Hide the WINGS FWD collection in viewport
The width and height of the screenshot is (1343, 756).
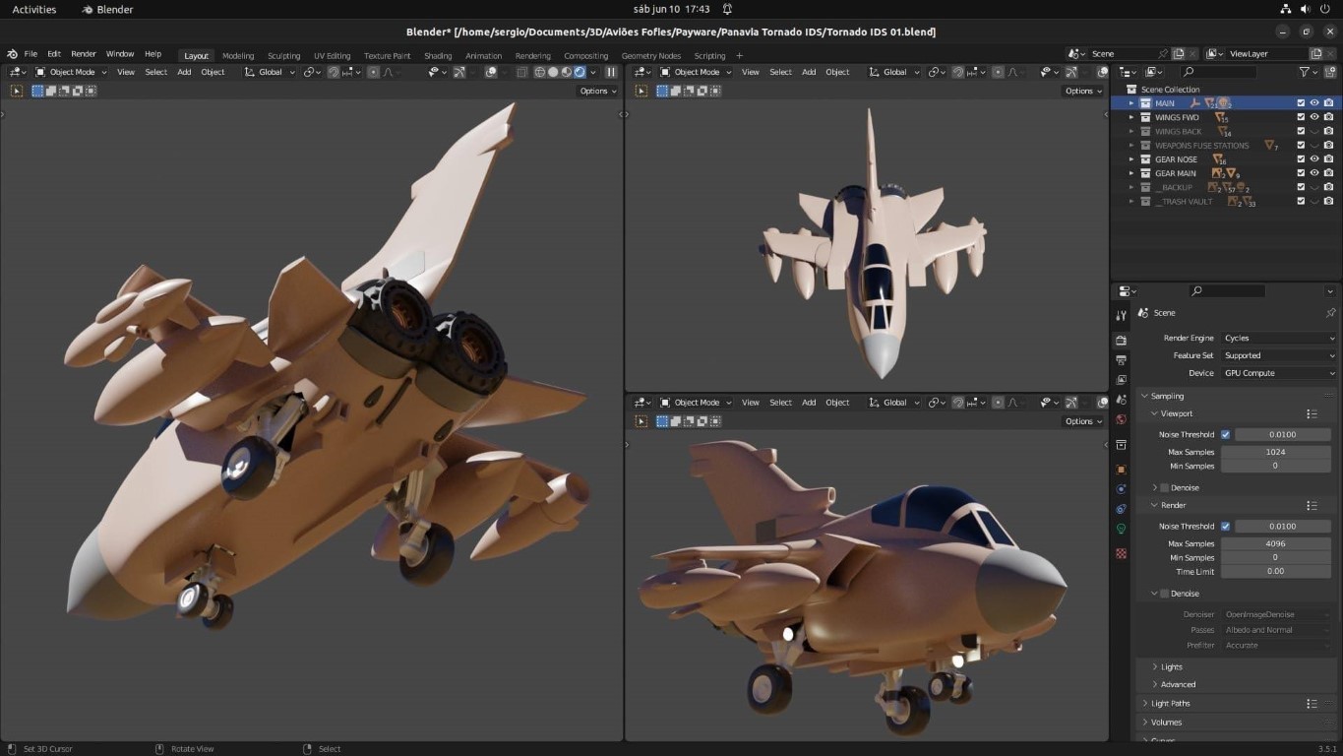pyautogui.click(x=1314, y=117)
